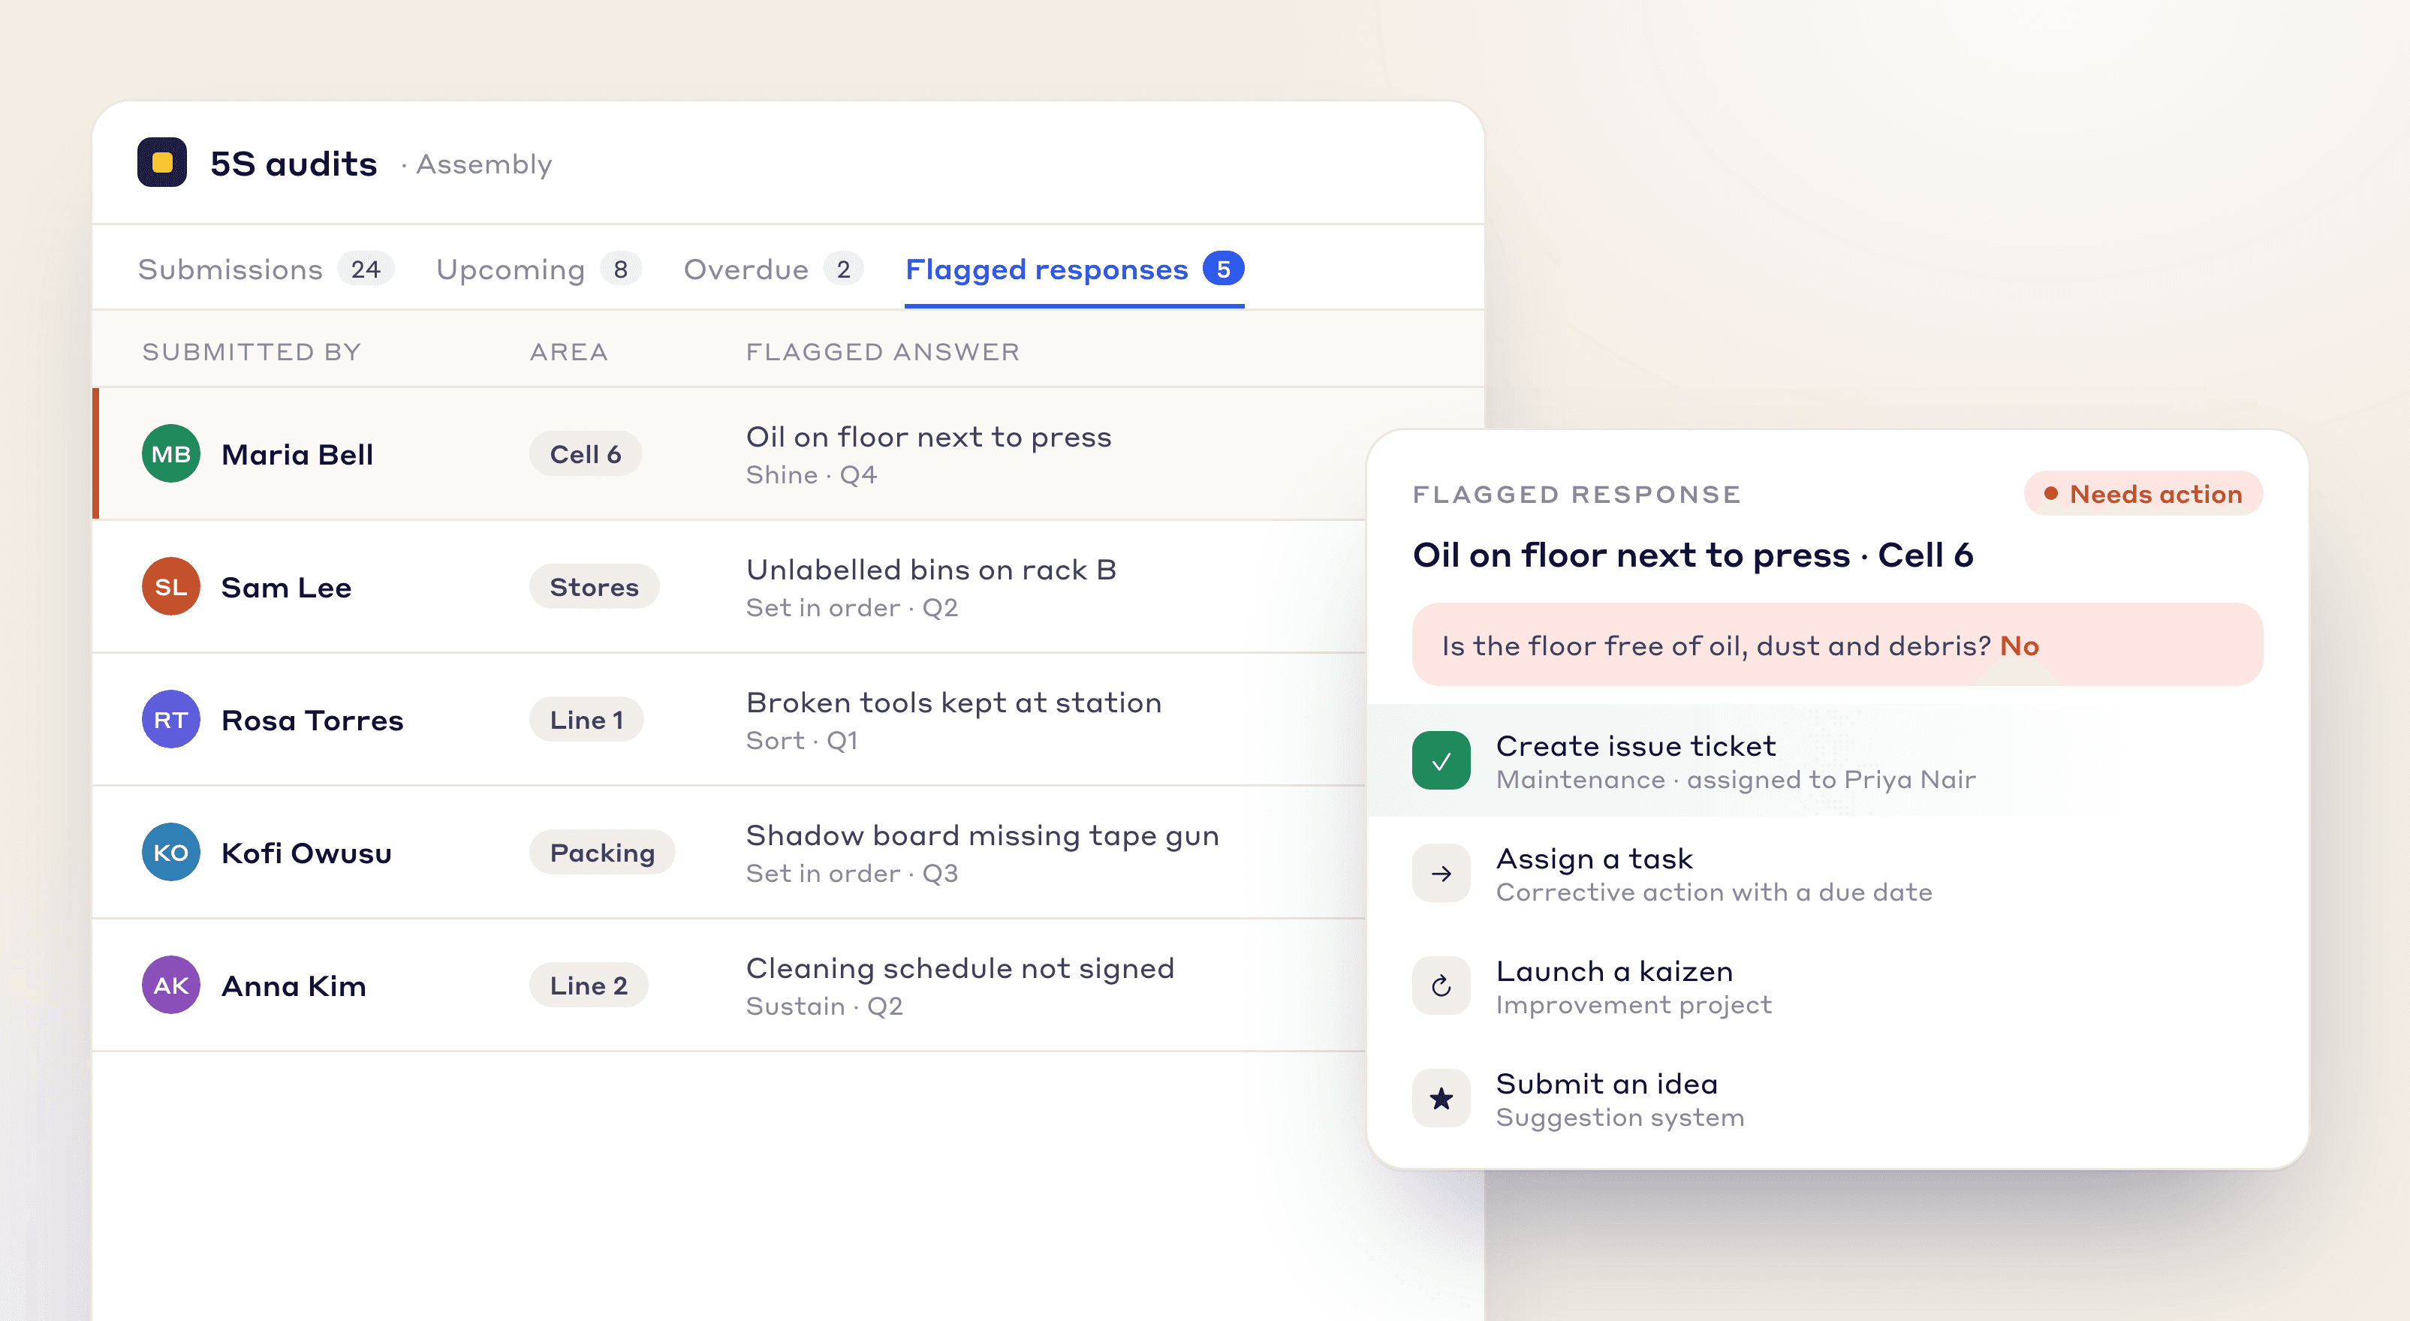The width and height of the screenshot is (2410, 1321).
Task: Choose Launch a kaizen action
Action: [1837, 985]
